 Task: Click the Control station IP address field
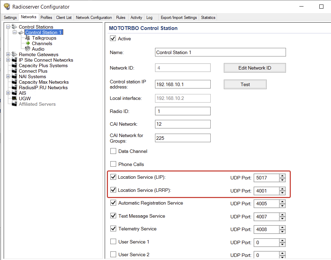(x=183, y=84)
